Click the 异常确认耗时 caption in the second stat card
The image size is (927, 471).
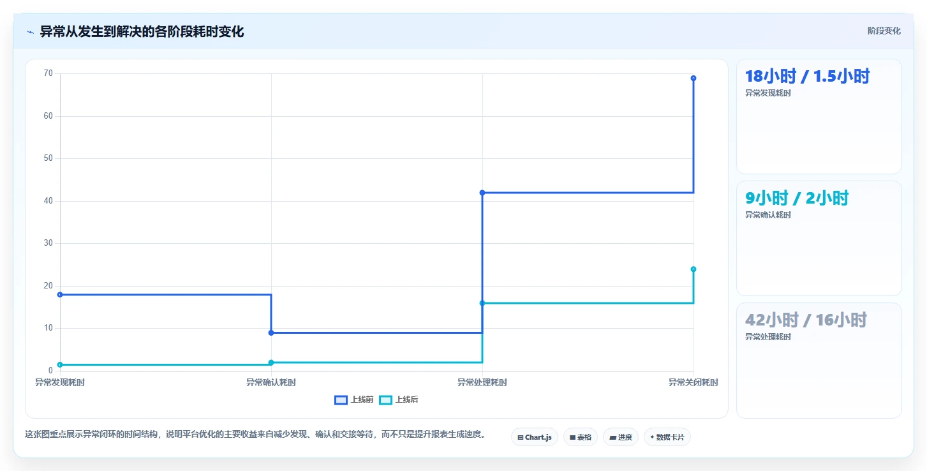click(768, 215)
